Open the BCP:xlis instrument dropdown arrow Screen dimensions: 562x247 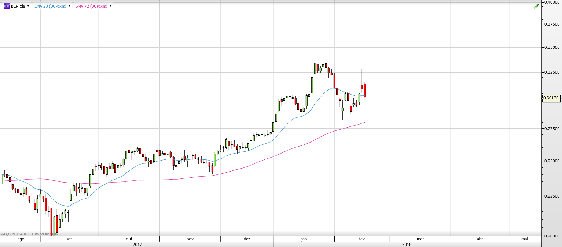coord(28,6)
